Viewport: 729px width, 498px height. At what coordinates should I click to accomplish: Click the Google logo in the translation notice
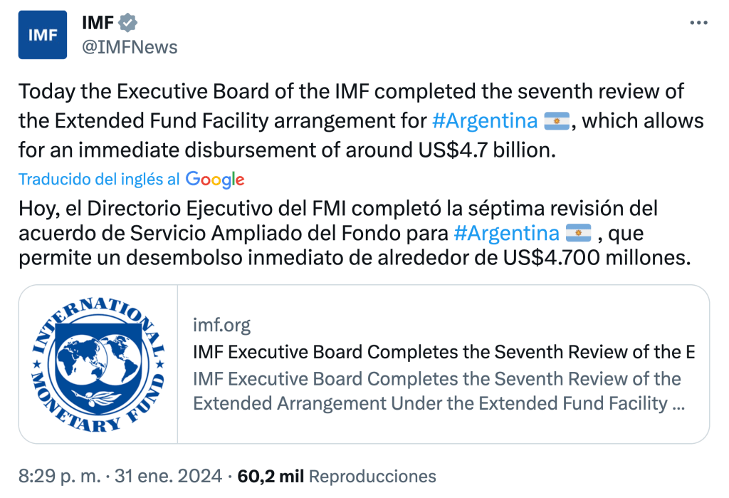215,180
